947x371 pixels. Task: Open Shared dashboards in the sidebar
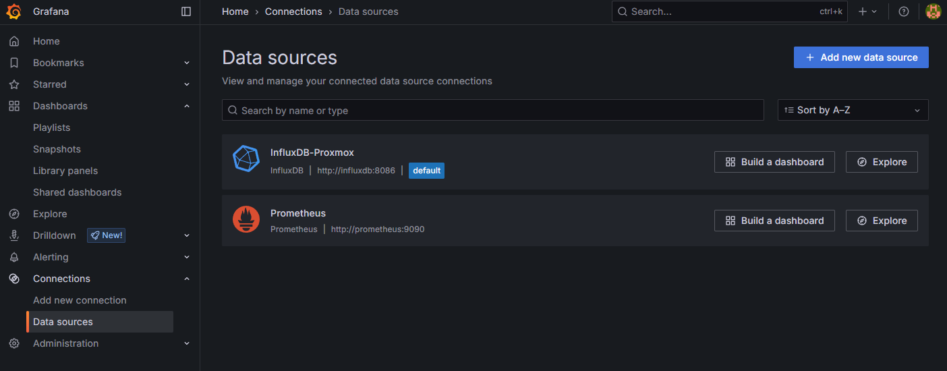click(78, 192)
